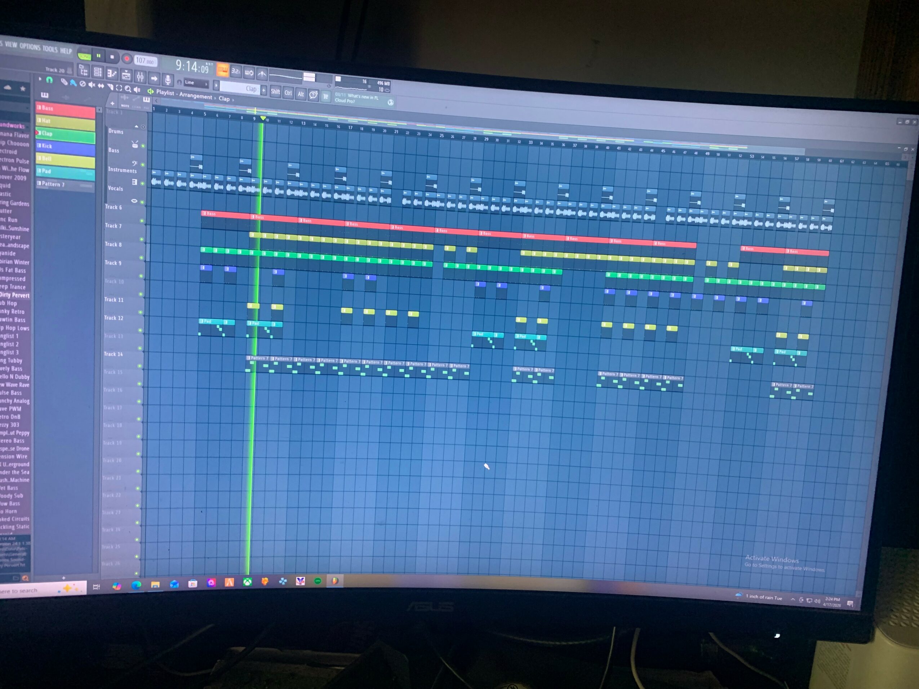Stop playback with the stop button
This screenshot has height=689, width=919.
pos(112,57)
